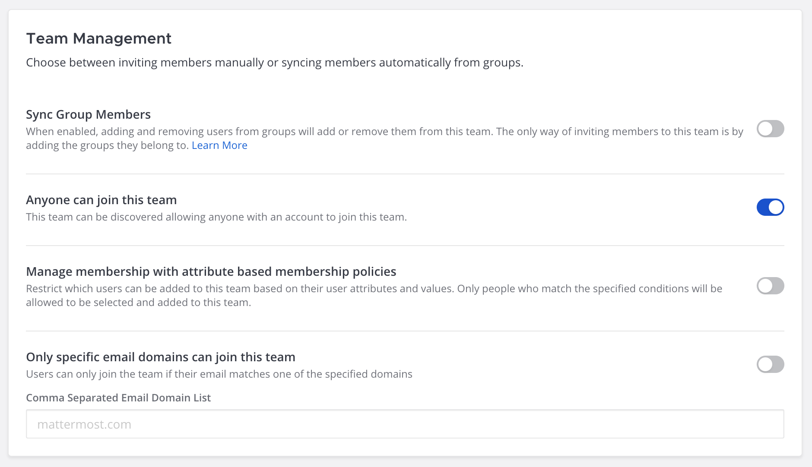Focus the Comma Separated Email Domain List field
This screenshot has height=467, width=812.
405,424
